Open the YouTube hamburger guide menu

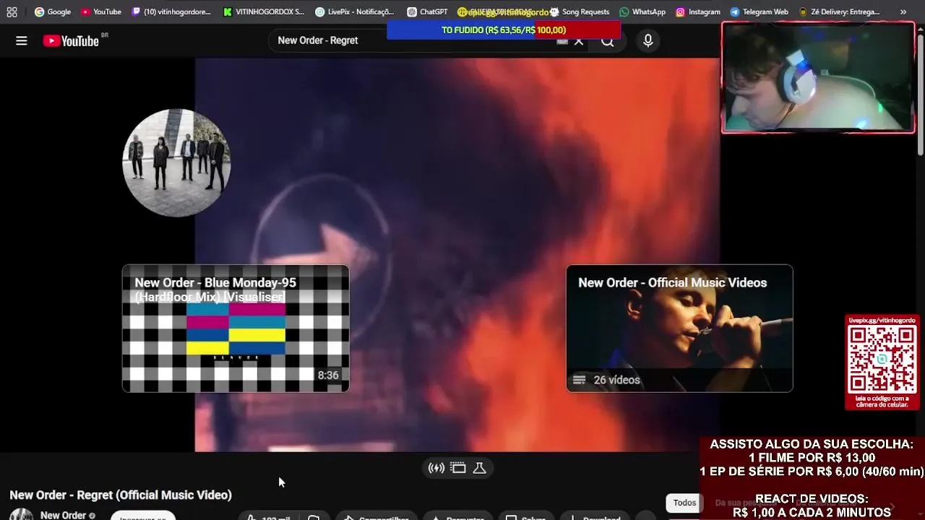point(22,41)
